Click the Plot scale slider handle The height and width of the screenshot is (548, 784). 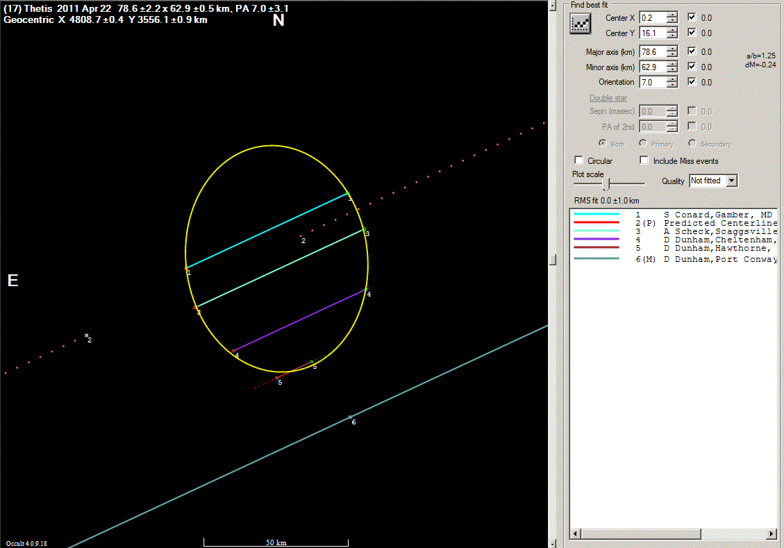coord(606,184)
